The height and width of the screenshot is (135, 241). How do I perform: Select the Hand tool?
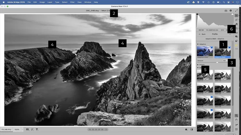(237, 120)
